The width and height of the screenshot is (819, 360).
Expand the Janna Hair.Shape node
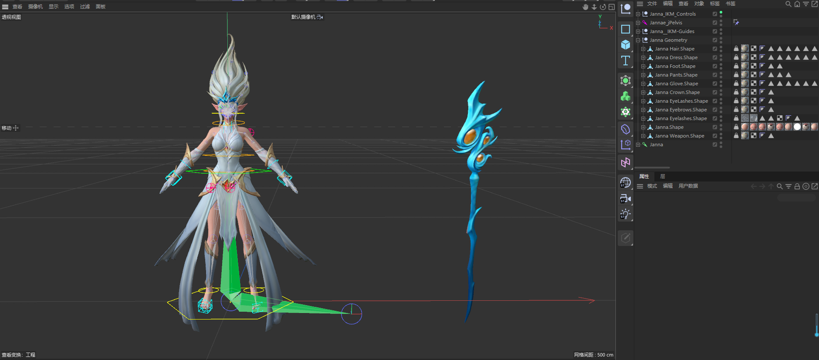click(x=643, y=49)
